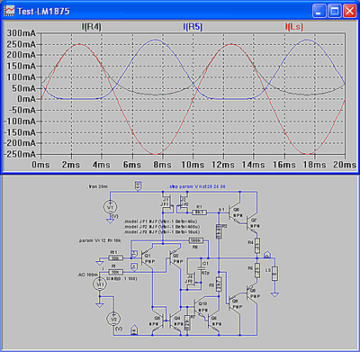Minimize the Test-LM1875 window
Screen dimensions: 360x352
(x=319, y=12)
